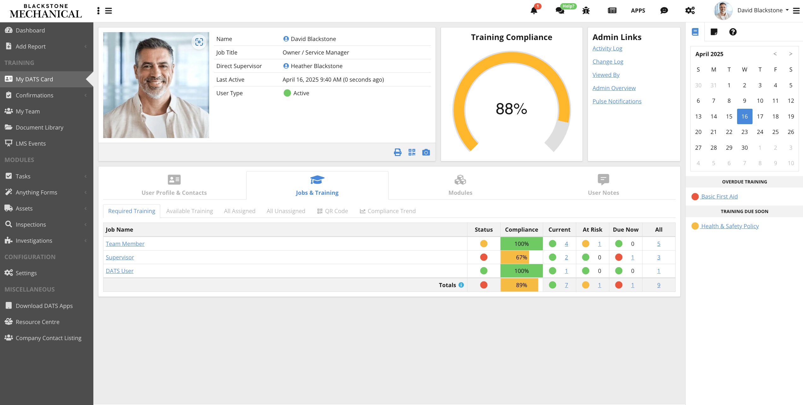Toggle the right-side panel menu
This screenshot has height=405, width=803.
[796, 11]
